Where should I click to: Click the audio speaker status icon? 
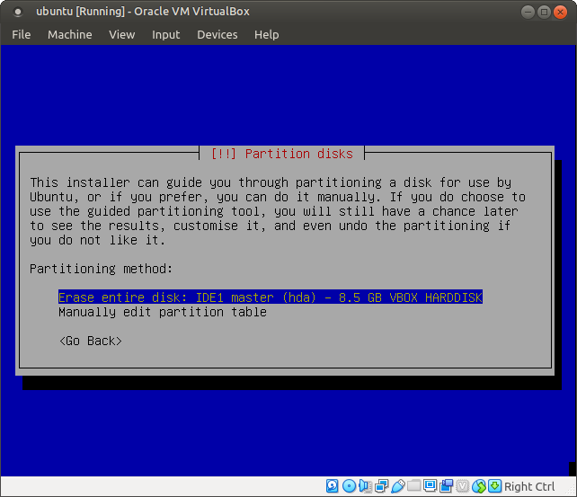point(365,486)
